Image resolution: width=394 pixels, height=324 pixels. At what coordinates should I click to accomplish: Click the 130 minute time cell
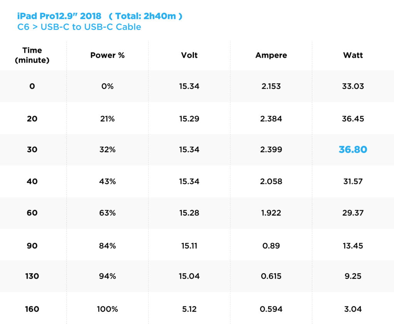tap(32, 276)
